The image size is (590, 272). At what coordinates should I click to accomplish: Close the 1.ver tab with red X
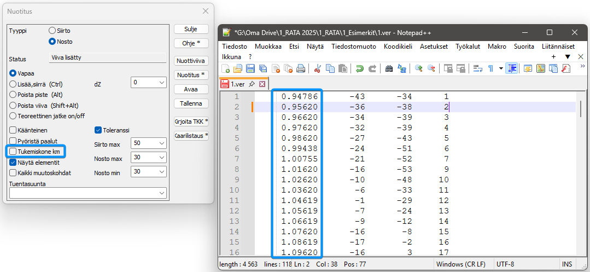262,84
